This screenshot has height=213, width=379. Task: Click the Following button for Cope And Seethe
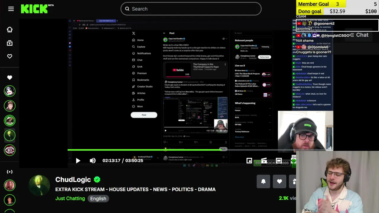265,47
